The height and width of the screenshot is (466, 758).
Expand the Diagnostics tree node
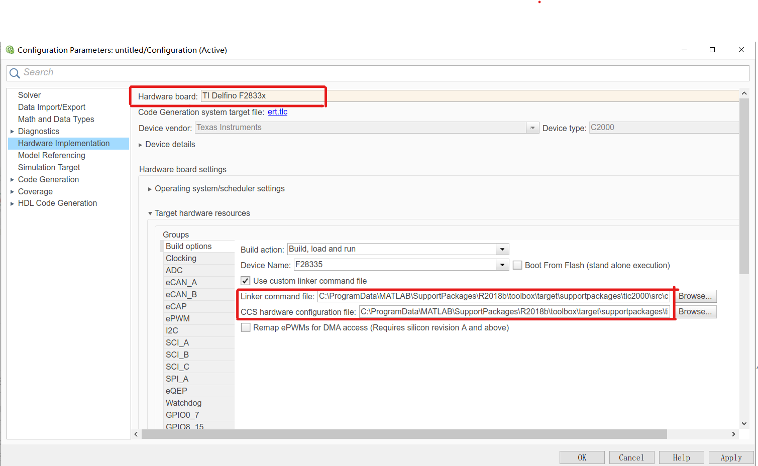[12, 132]
